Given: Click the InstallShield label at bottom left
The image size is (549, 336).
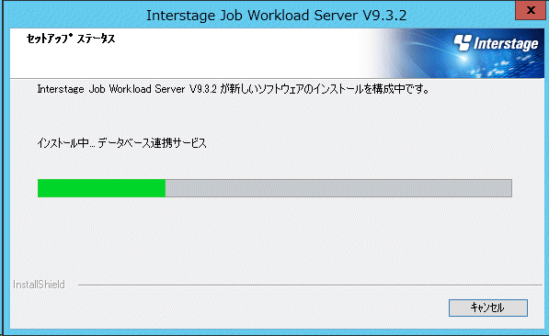Looking at the screenshot, I should [x=39, y=285].
